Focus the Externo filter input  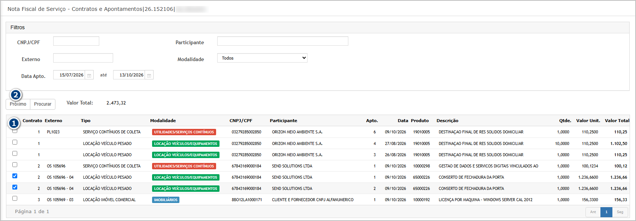pyautogui.click(x=83, y=58)
